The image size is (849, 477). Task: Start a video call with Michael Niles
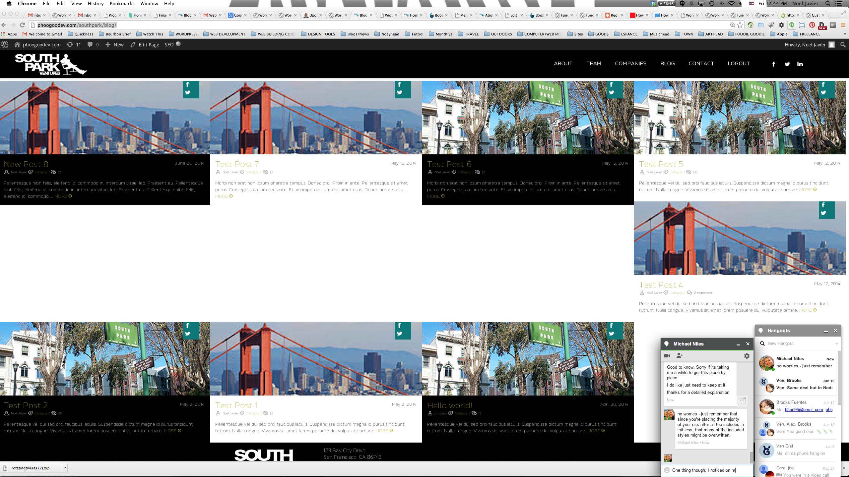(668, 355)
